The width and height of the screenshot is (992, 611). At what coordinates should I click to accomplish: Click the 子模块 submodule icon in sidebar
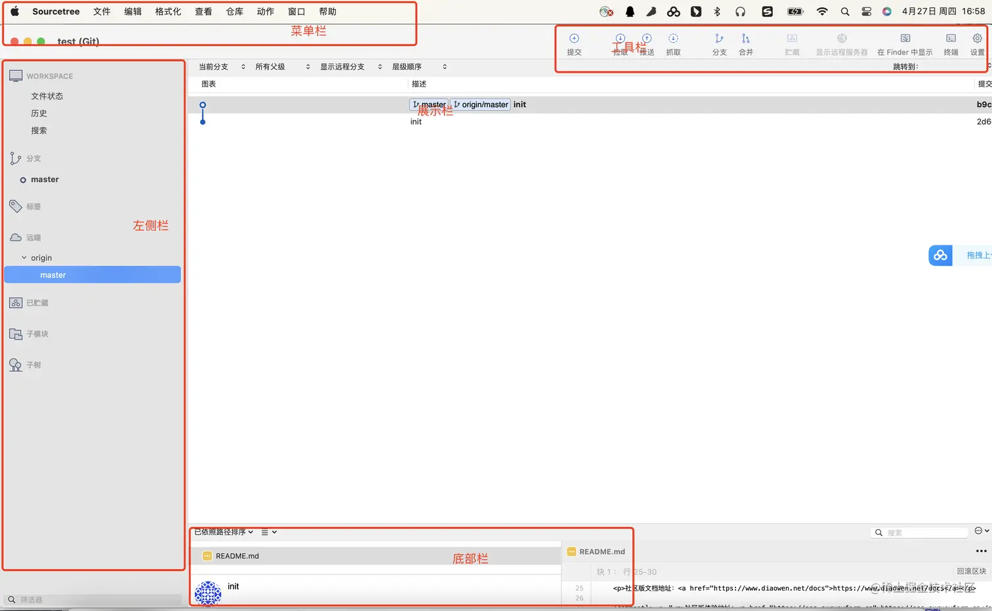[x=16, y=334]
